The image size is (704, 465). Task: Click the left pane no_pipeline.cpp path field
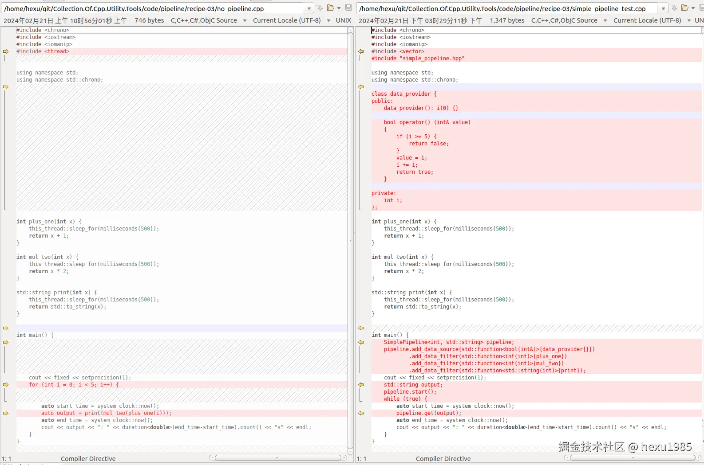point(153,8)
